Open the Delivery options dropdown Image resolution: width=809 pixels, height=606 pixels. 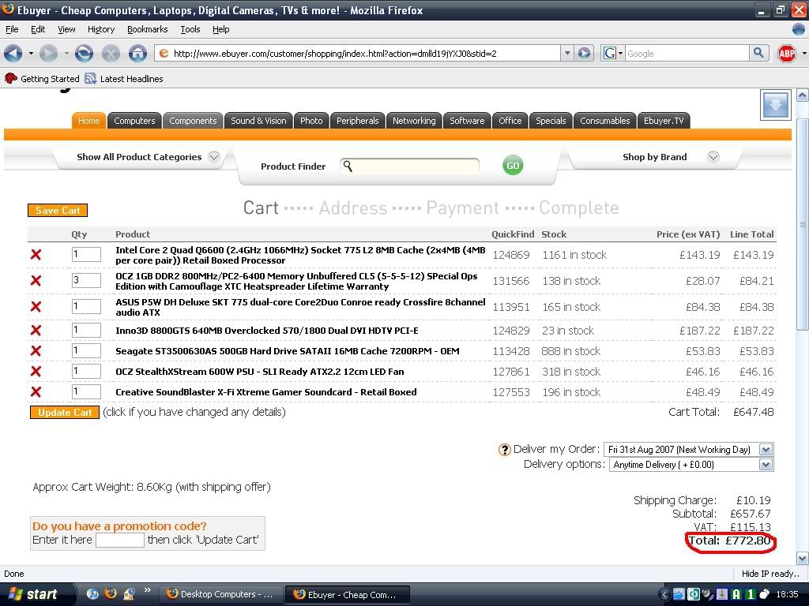pyautogui.click(x=765, y=465)
